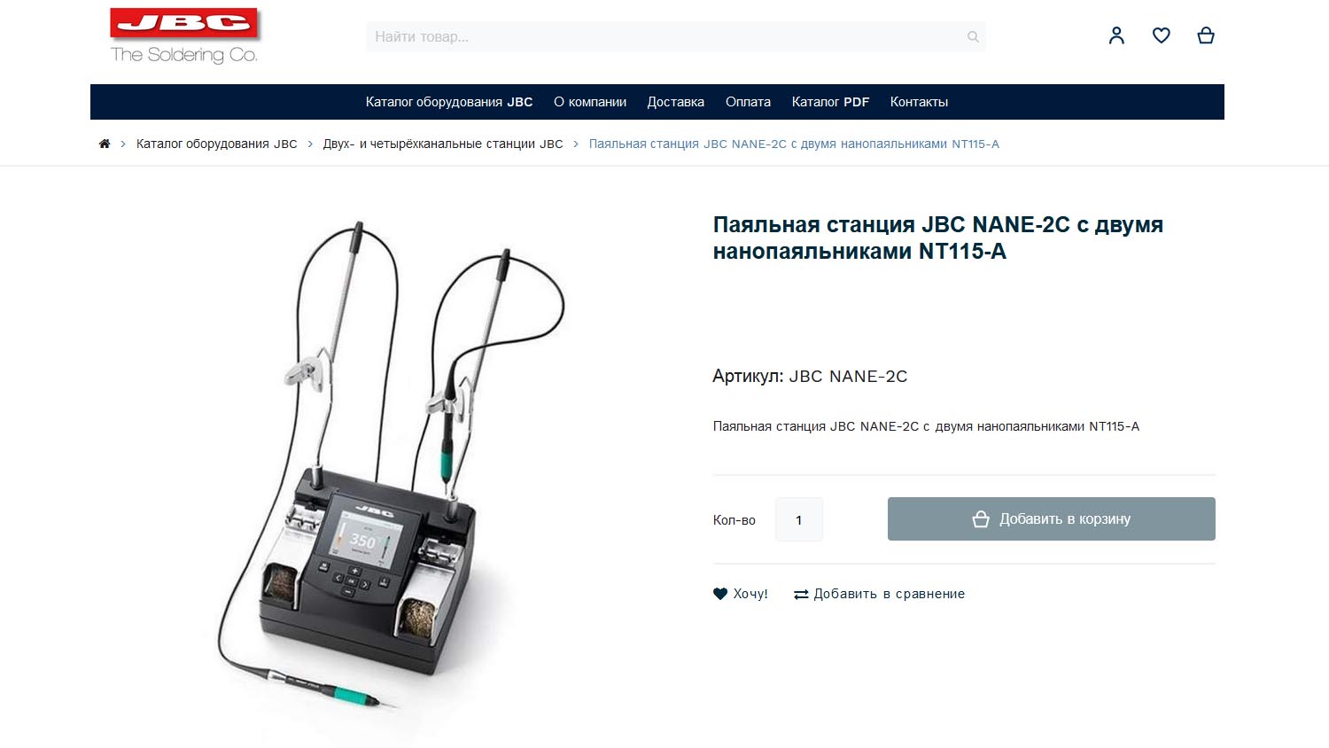This screenshot has height=748, width=1329.
Task: Focus the Найти товар search field
Action: coord(676,36)
